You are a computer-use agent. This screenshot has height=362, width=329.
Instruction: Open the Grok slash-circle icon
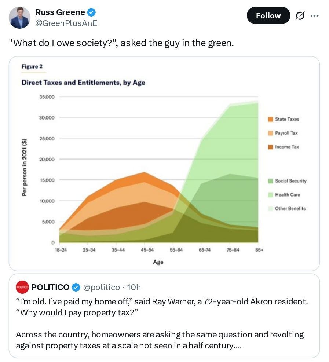(300, 15)
